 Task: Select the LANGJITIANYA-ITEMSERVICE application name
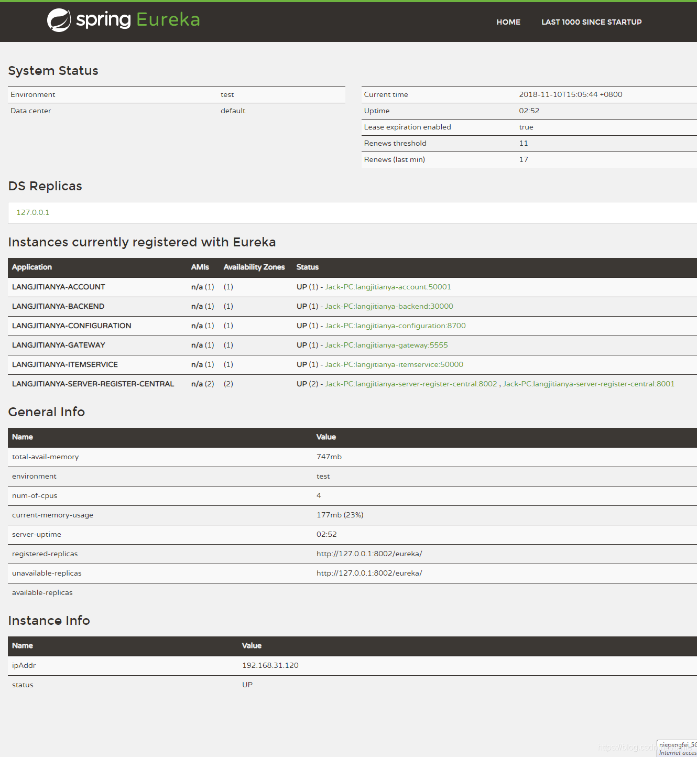[x=65, y=364]
